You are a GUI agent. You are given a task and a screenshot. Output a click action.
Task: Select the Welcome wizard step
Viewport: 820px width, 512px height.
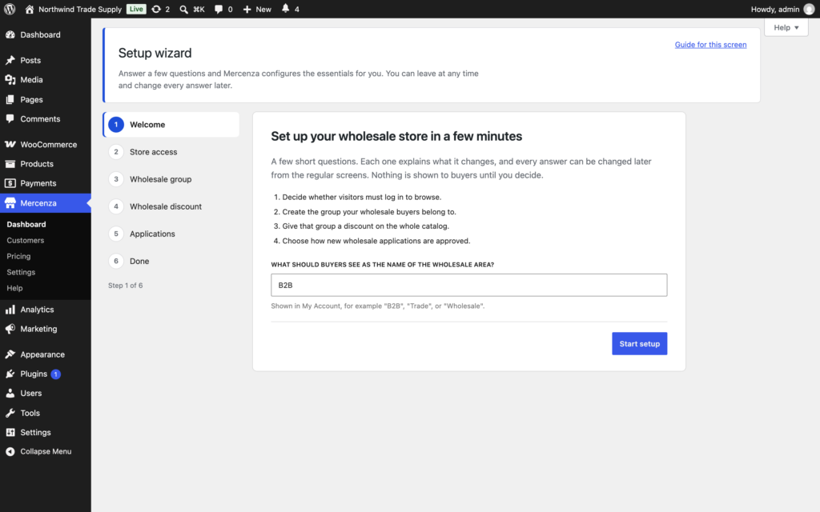[171, 124]
